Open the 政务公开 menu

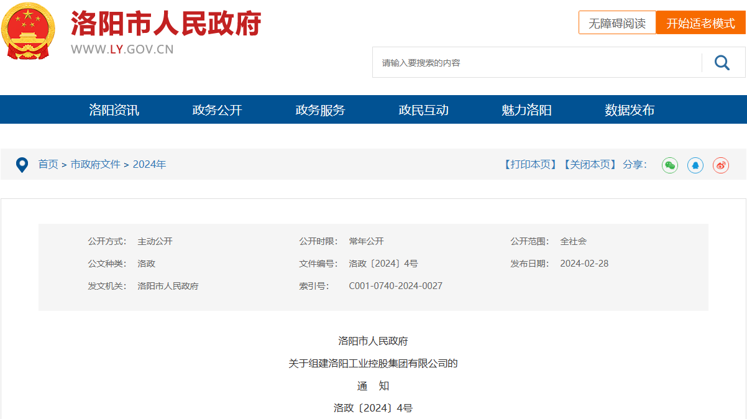tap(218, 110)
